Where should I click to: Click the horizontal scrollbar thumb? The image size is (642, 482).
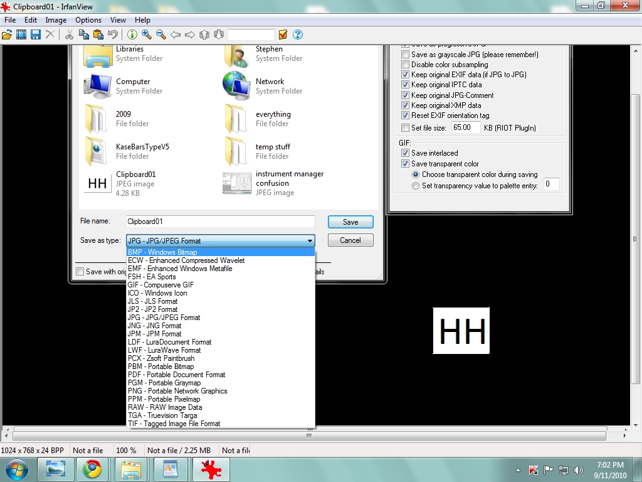pyautogui.click(x=310, y=436)
